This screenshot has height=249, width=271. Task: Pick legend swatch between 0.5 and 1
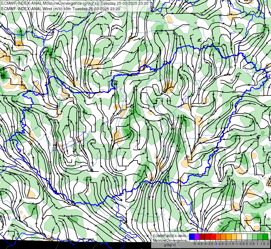(255, 237)
